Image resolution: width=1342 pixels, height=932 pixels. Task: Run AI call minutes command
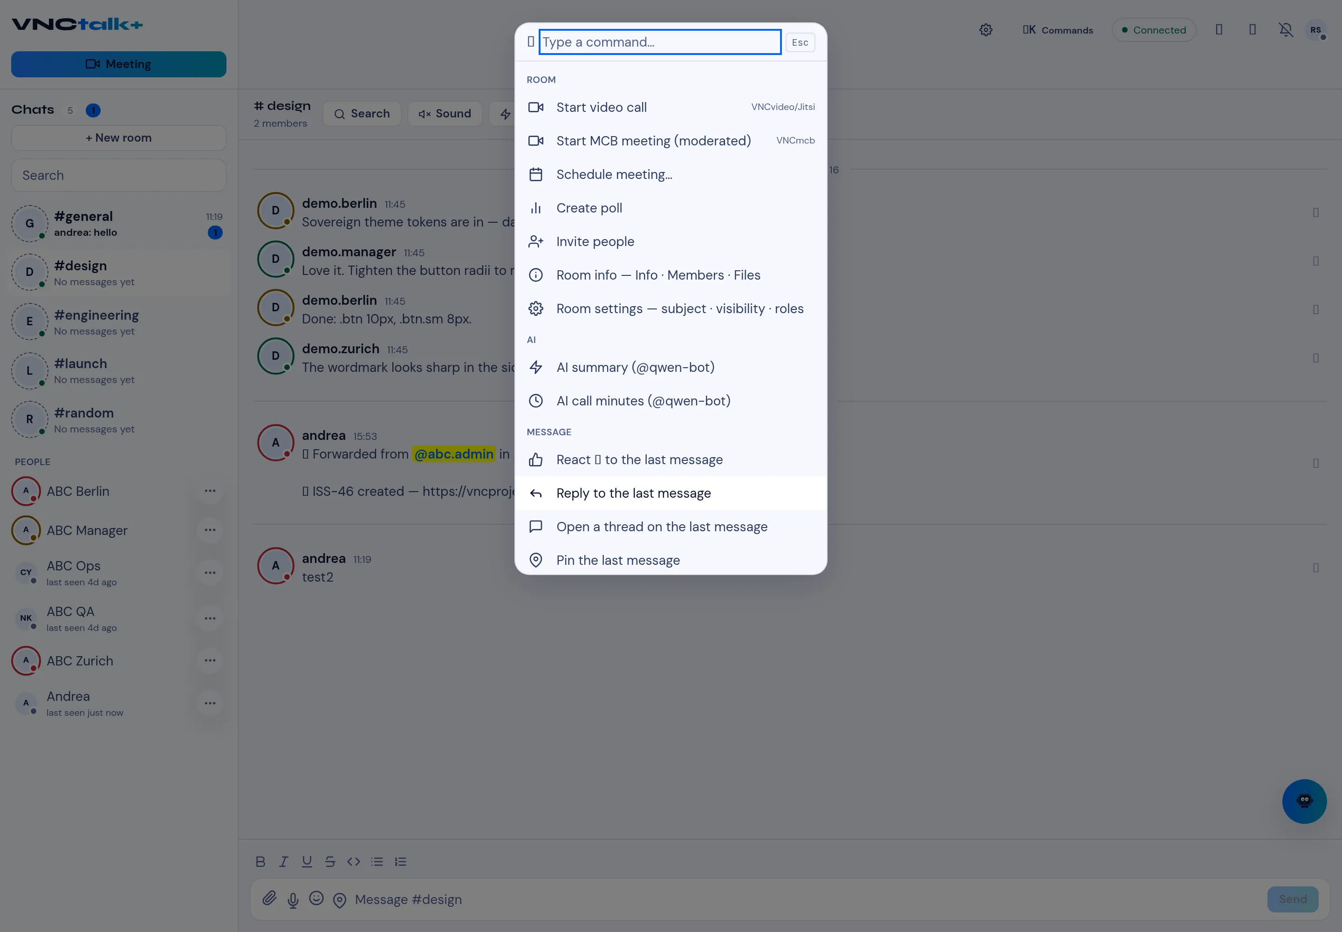pos(671,401)
